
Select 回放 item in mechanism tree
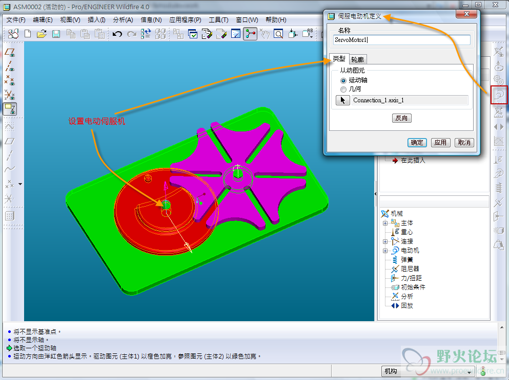point(406,306)
